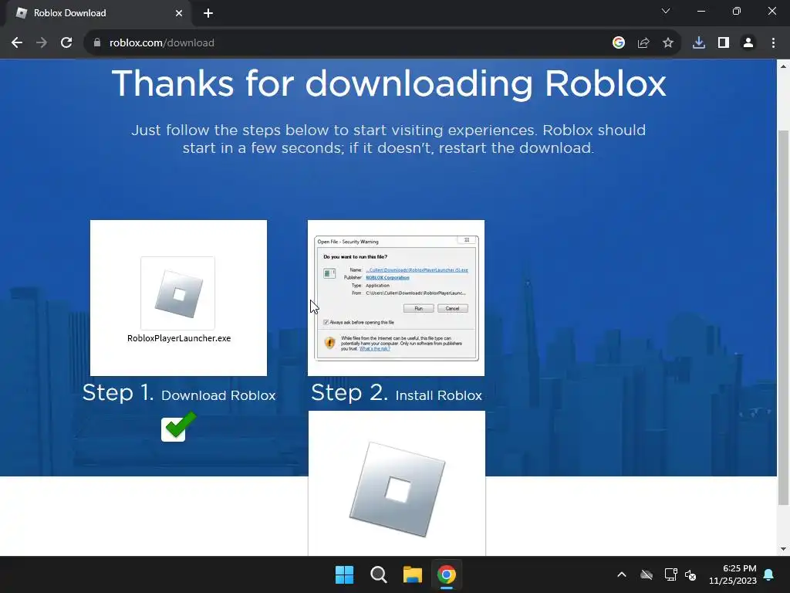Open the Chrome profile menu
Image resolution: width=790 pixels, height=593 pixels.
pos(748,43)
